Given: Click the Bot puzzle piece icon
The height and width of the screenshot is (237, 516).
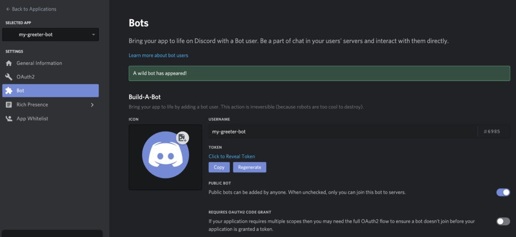Looking at the screenshot, I should click(x=9, y=91).
